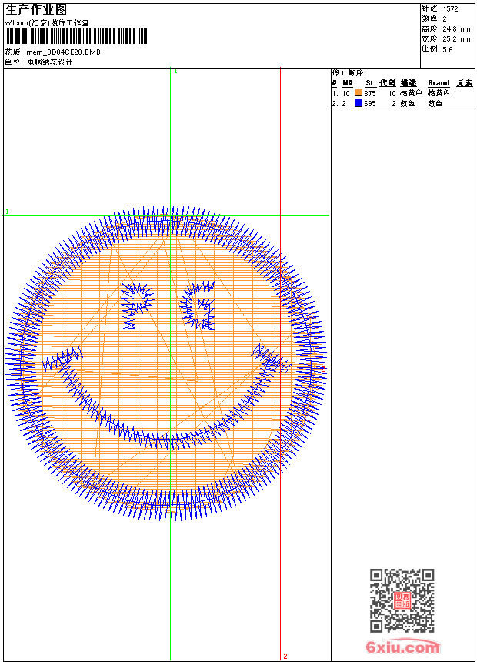
Task: Click the barcode under the title
Action: click(x=76, y=37)
